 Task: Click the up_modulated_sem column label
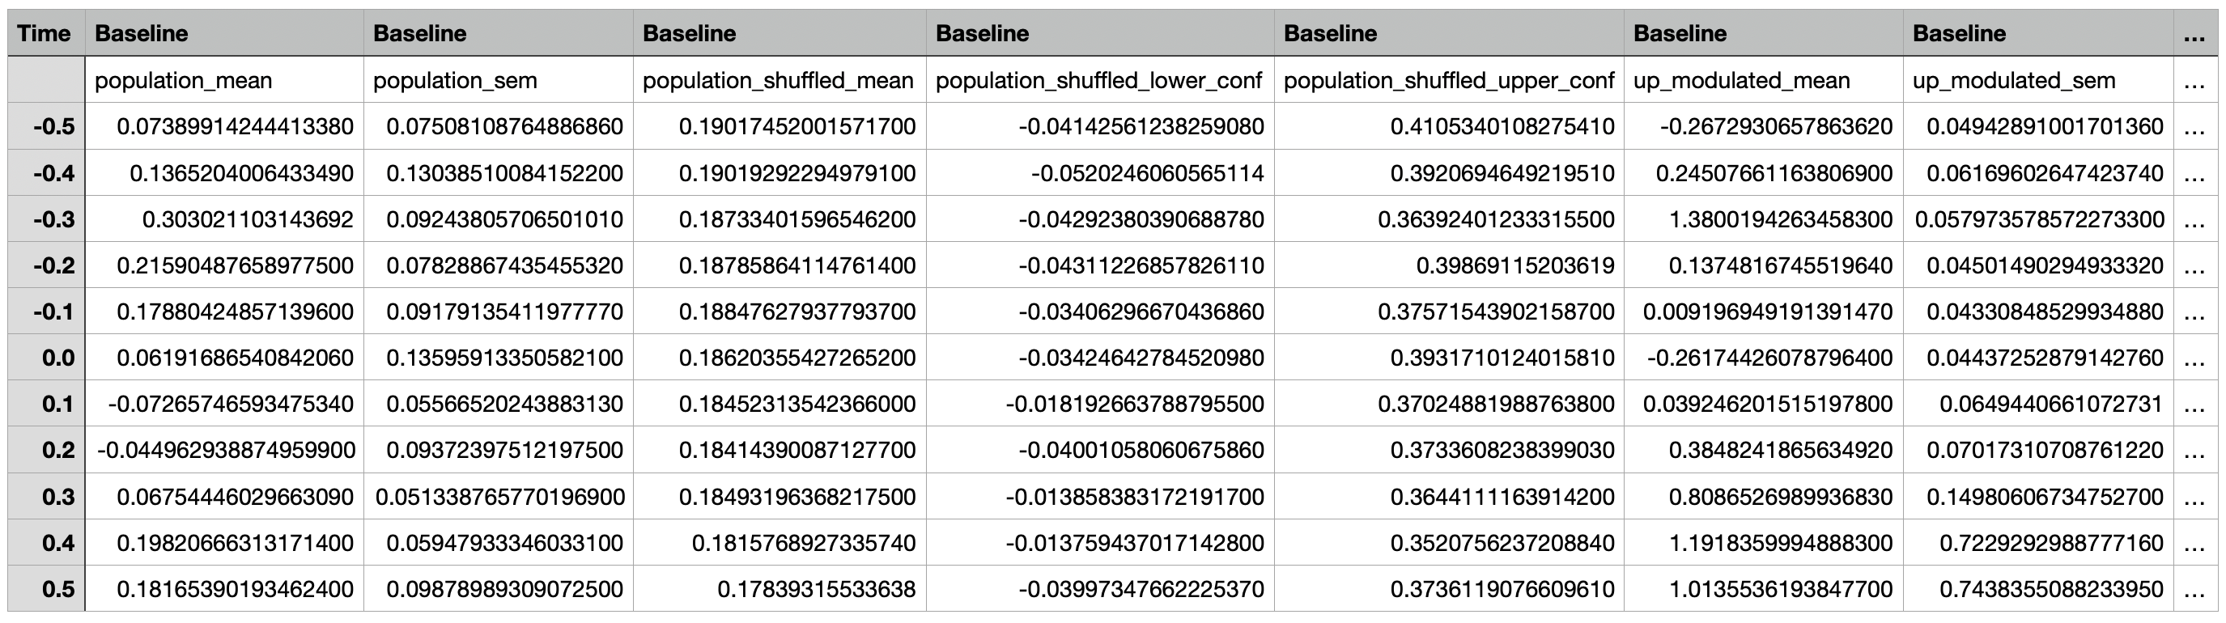[x=2014, y=80]
